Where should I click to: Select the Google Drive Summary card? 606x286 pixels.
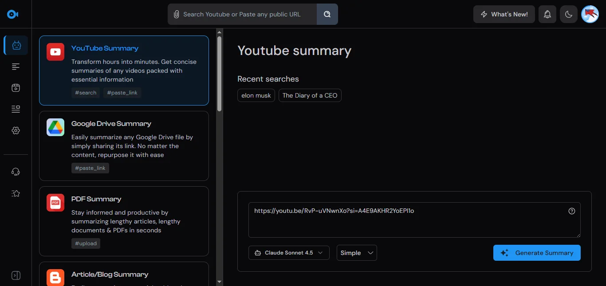124,146
